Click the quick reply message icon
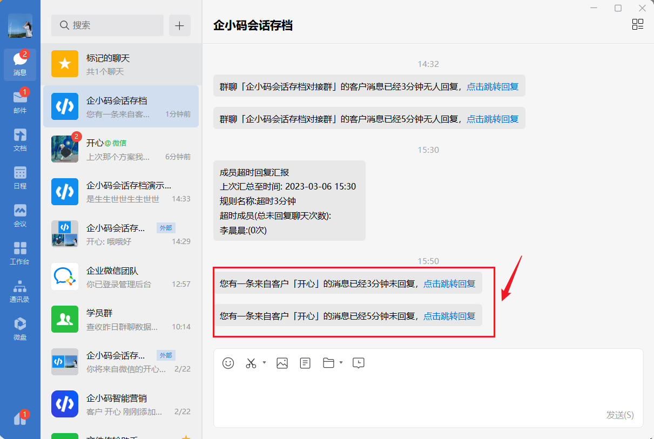The width and height of the screenshot is (654, 439). click(x=359, y=363)
